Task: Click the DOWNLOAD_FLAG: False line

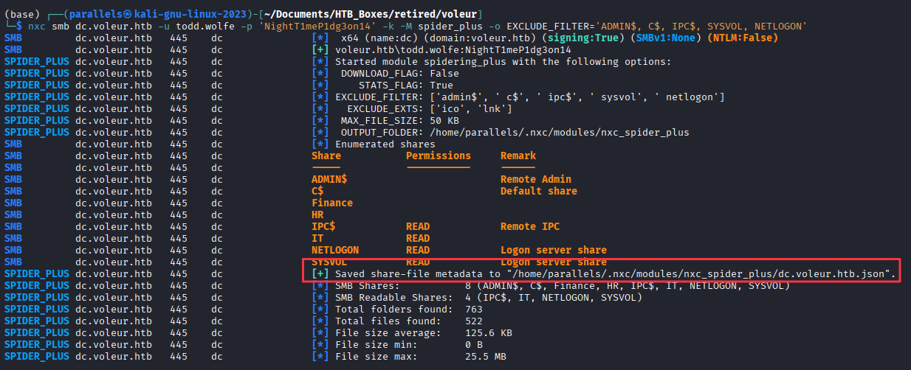Action: coord(400,73)
